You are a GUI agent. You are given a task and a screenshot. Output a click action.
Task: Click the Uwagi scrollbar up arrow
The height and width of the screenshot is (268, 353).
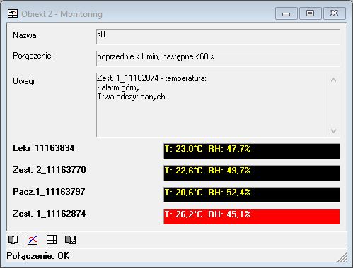333,80
